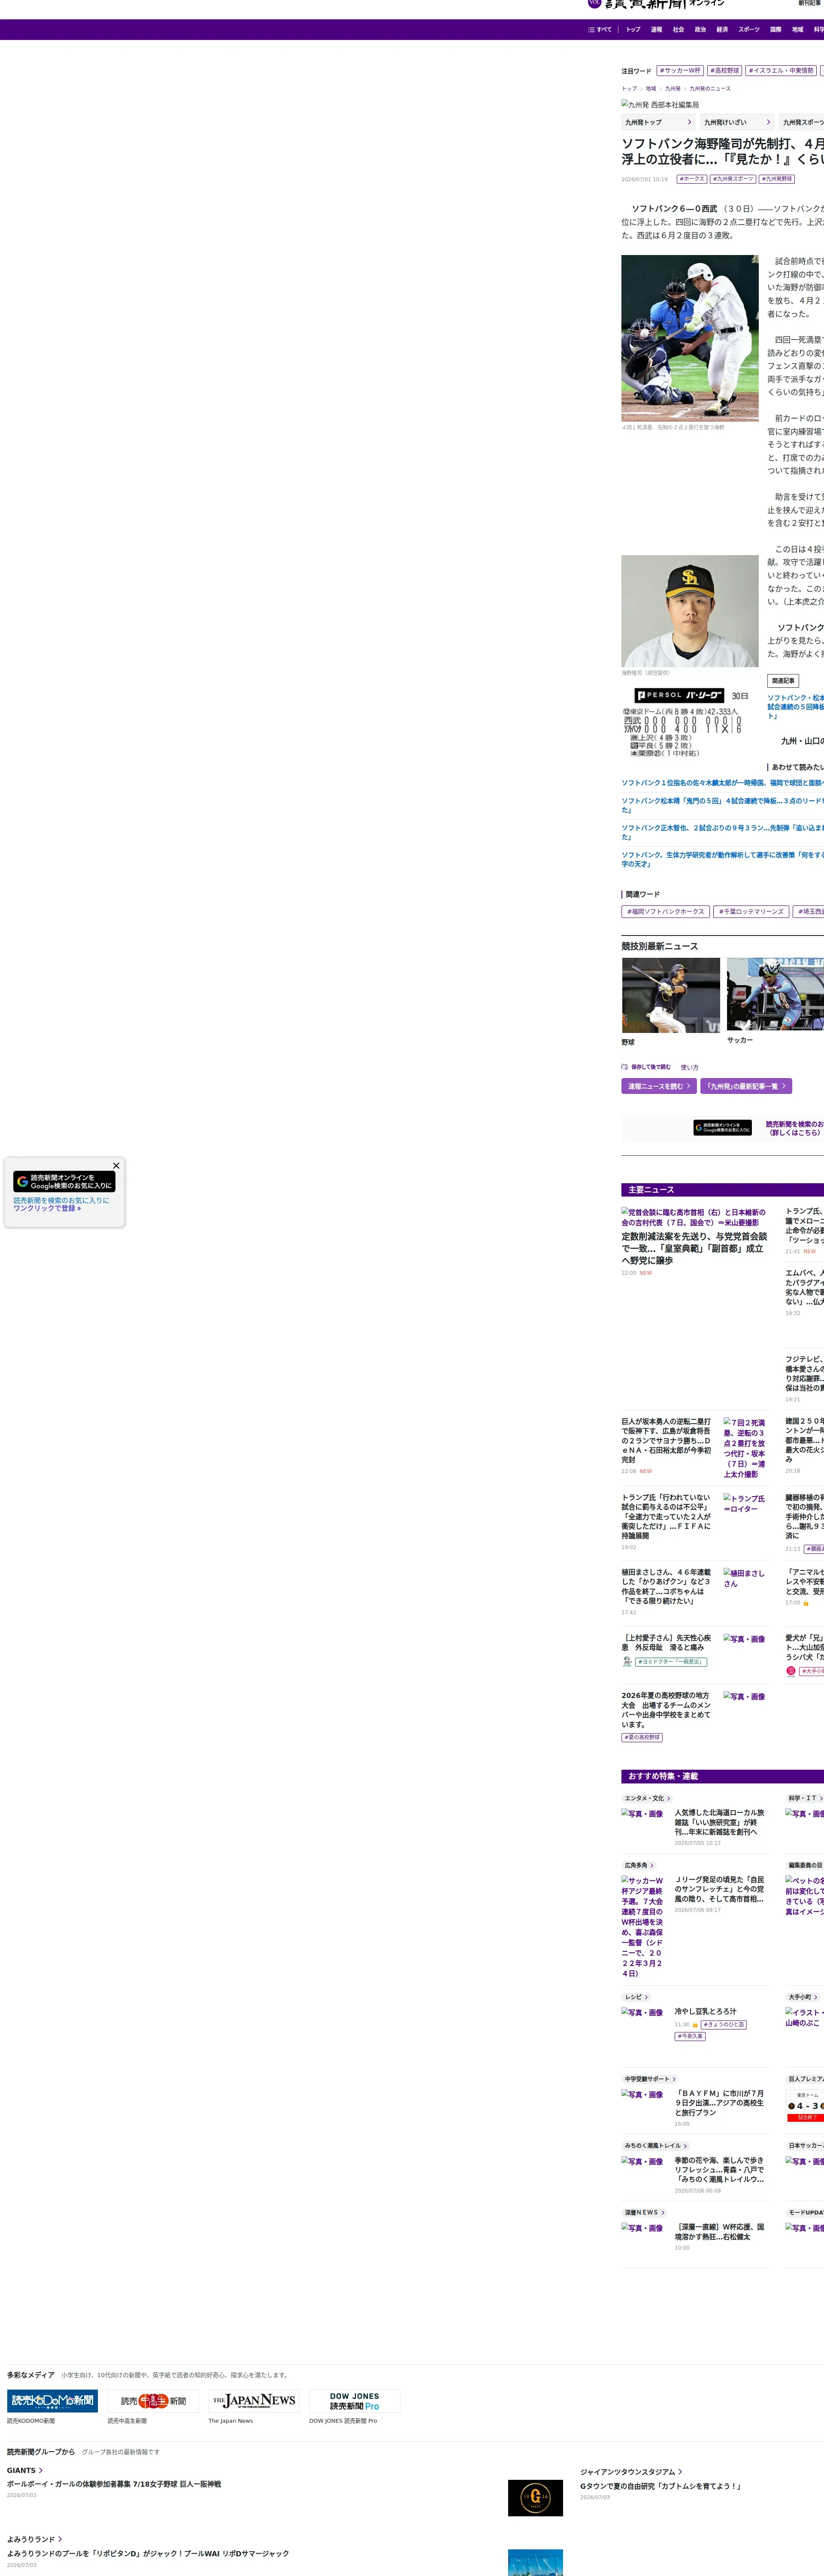Click the #千葉ロッテマリーンズ related tag
Viewport: 824px width, 2576px height.
click(751, 912)
